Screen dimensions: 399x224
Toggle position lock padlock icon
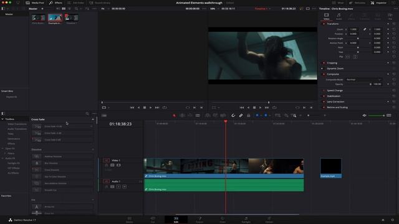point(248,116)
